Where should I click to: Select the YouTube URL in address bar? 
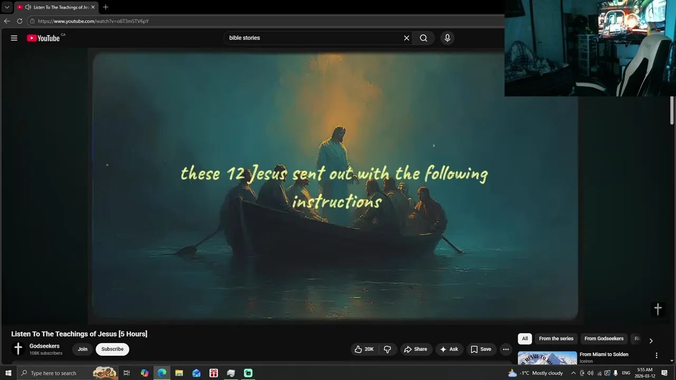click(x=93, y=21)
